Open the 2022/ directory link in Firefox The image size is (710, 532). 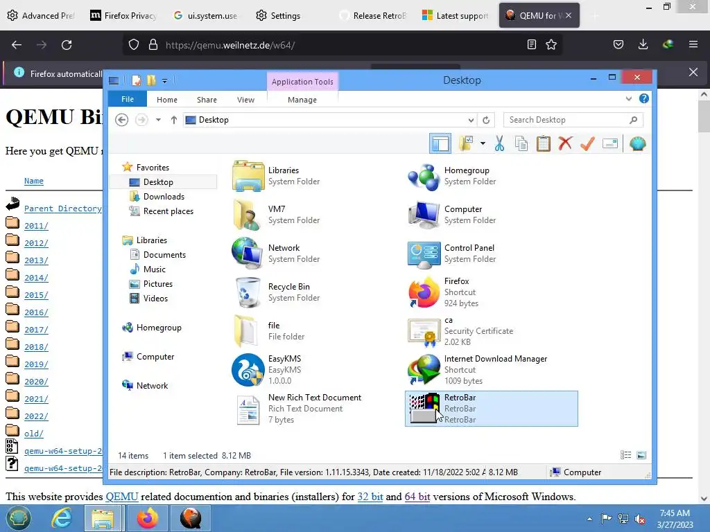(x=36, y=416)
